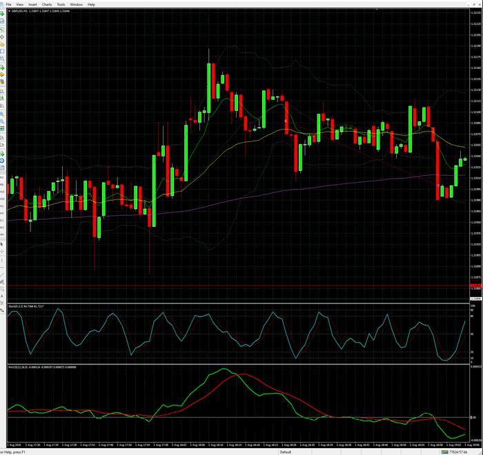This screenshot has height=455, width=483.
Task: Launch MetaEditor with the yellow diamond icon
Action: coord(2,74)
